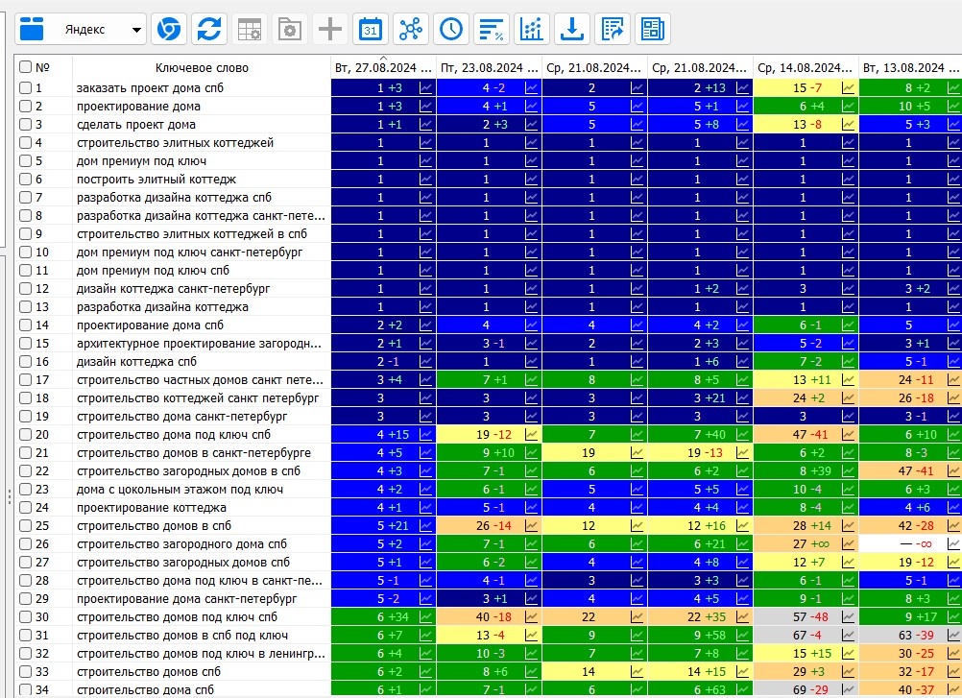Viewport: 962px width, 698px height.
Task: Check row 22's checkbox
Action: click(25, 471)
